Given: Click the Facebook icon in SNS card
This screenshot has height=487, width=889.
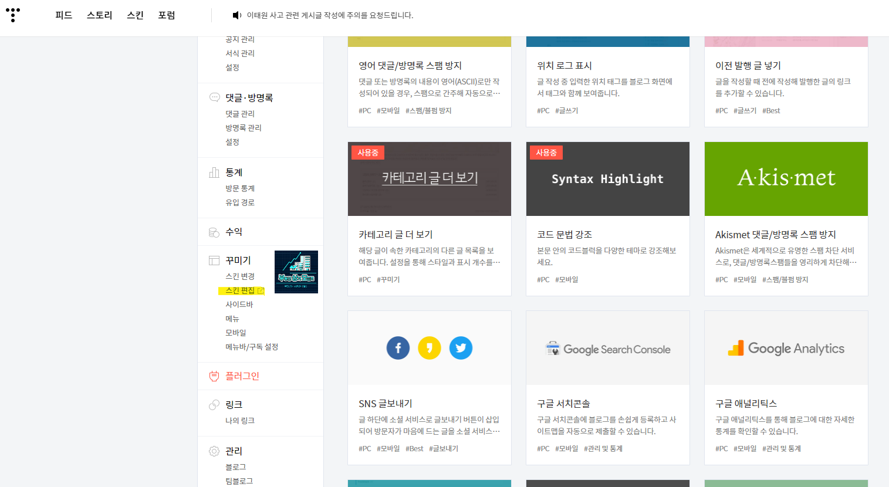Looking at the screenshot, I should point(398,348).
